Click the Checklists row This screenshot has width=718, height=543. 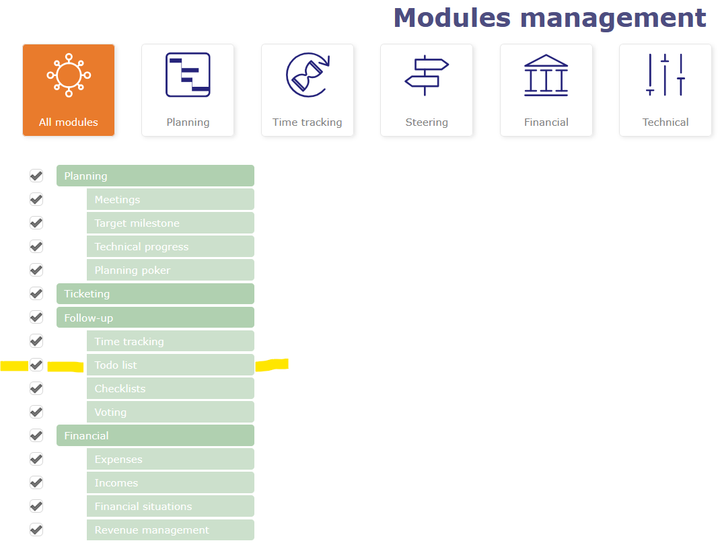pos(170,389)
